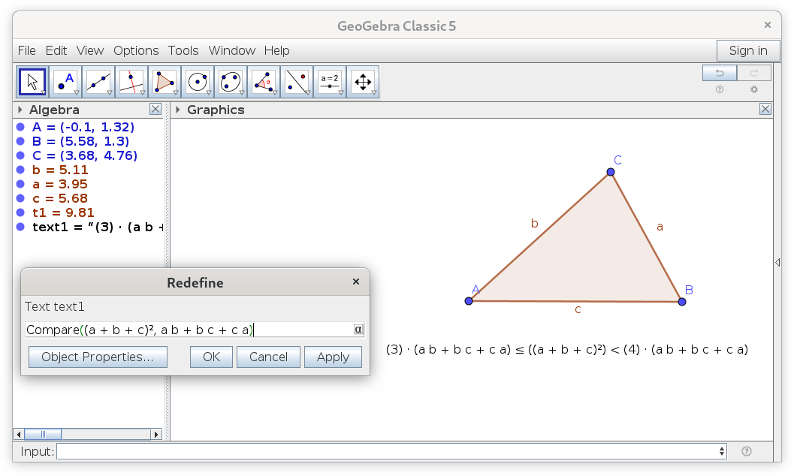Click the Algebra scrollbar right arrow

point(156,434)
